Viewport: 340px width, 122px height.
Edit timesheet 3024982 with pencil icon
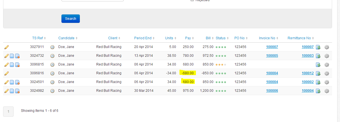coord(7,91)
